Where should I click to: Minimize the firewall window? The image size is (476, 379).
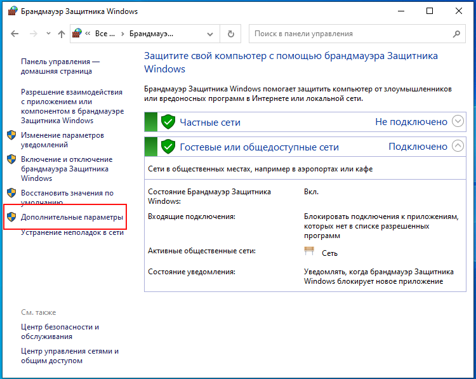(401, 11)
